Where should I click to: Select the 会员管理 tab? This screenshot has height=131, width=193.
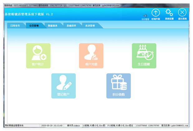(34, 26)
